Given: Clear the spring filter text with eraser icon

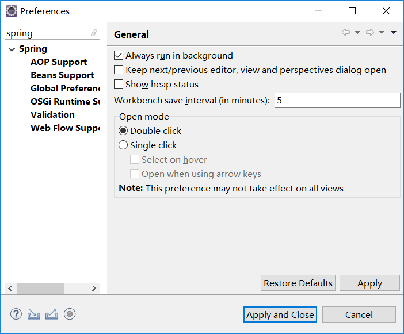Looking at the screenshot, I should pyautogui.click(x=94, y=33).
